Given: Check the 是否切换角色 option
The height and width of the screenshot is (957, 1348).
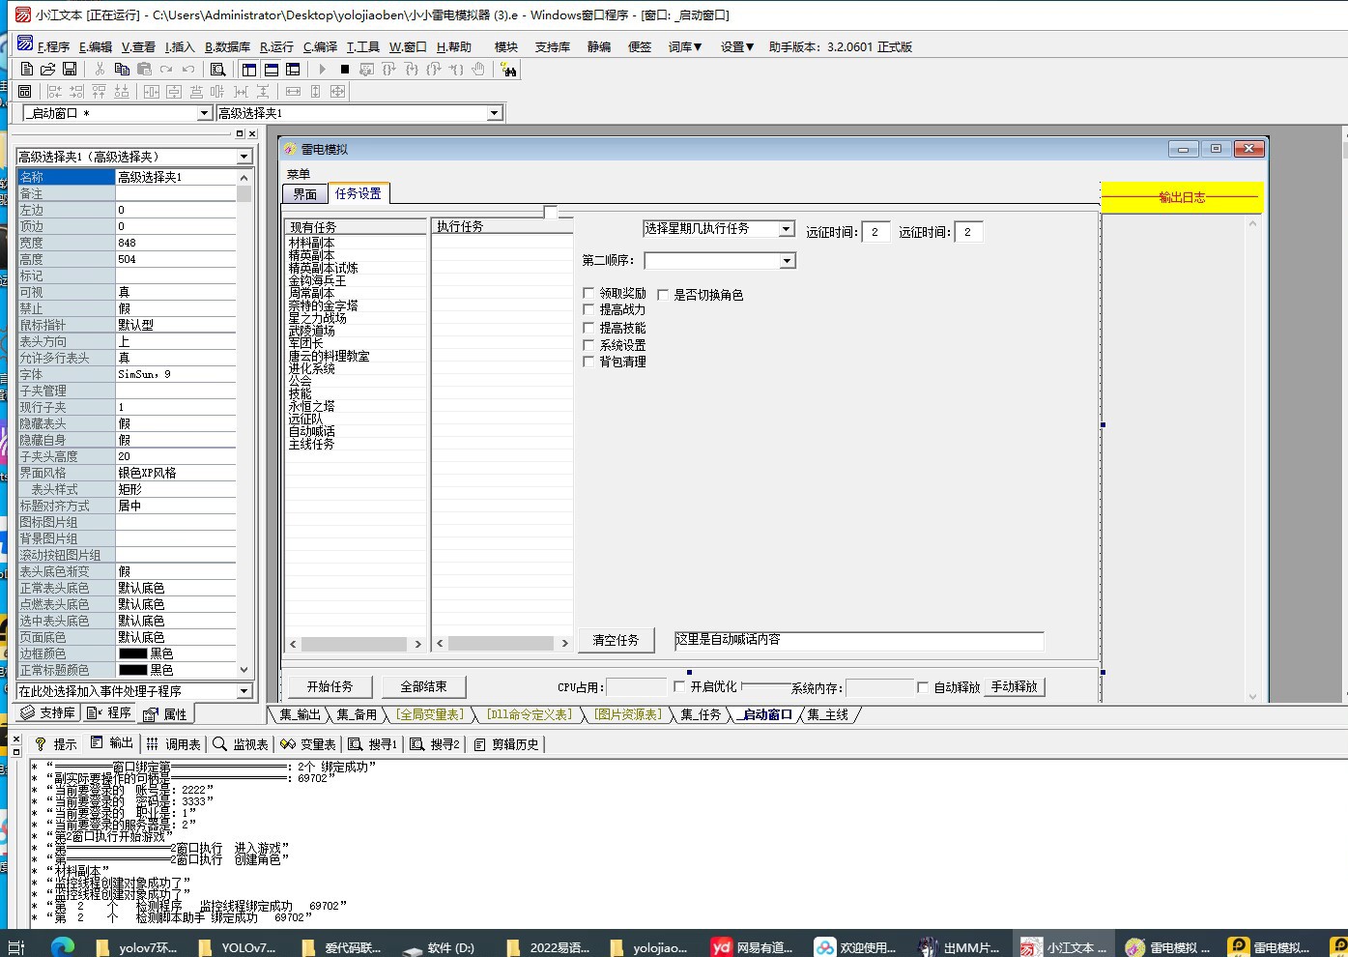Looking at the screenshot, I should coord(663,295).
